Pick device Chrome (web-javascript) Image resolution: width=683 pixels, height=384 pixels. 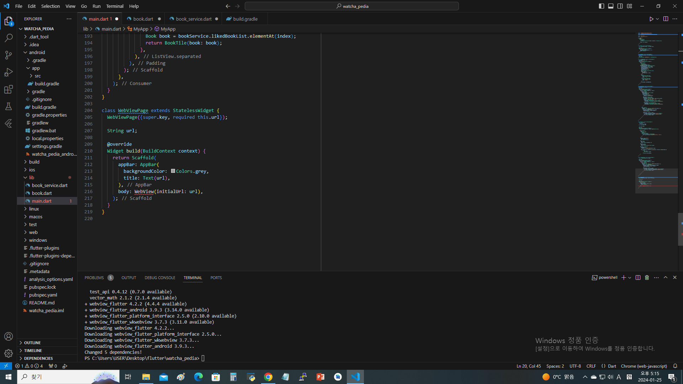click(644, 366)
